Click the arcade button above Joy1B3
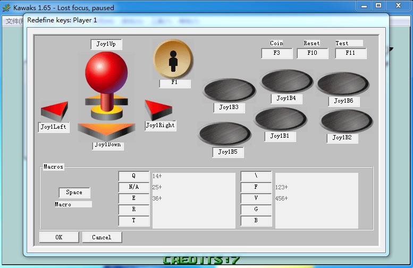 pos(229,90)
